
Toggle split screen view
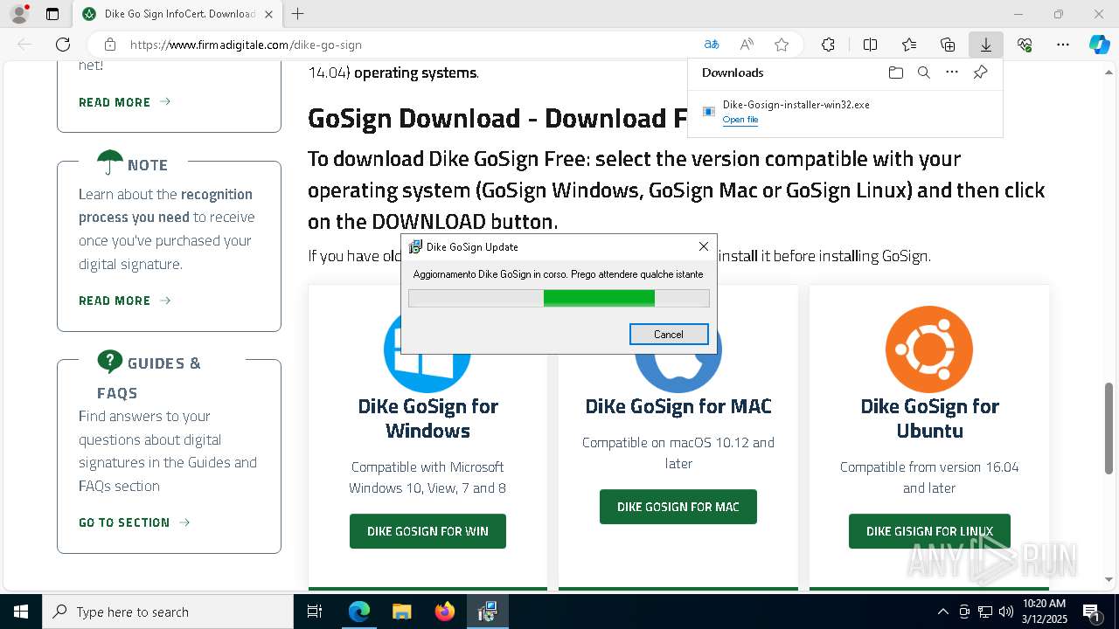click(870, 45)
